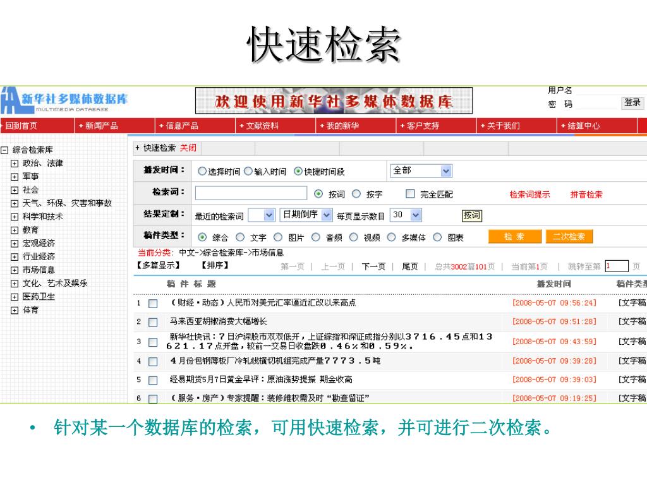Select the 图片 type radio button
Viewport: 647px width, 485px height.
pyautogui.click(x=278, y=237)
